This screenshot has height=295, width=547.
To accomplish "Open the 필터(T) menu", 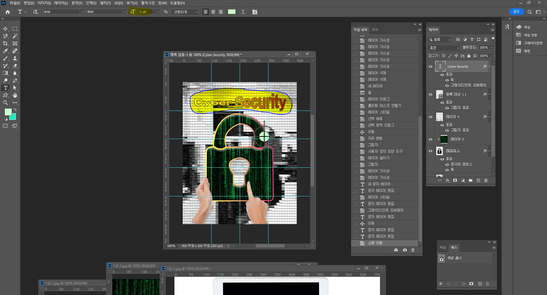I will pos(105,3).
